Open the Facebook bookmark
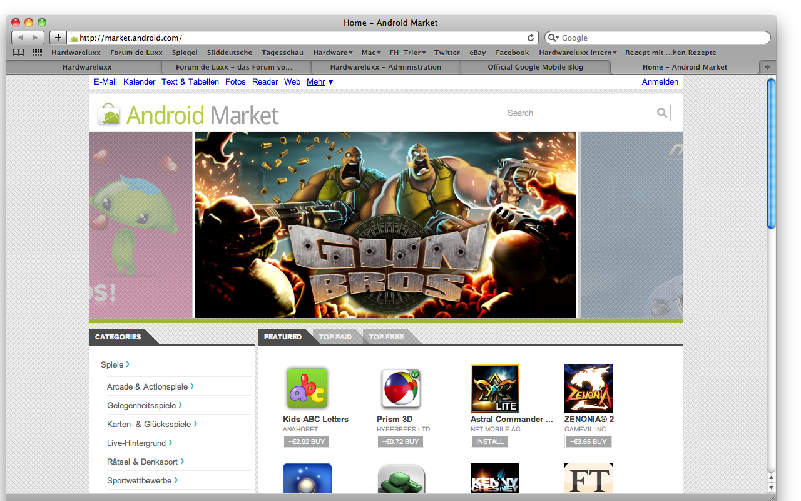 [x=513, y=53]
